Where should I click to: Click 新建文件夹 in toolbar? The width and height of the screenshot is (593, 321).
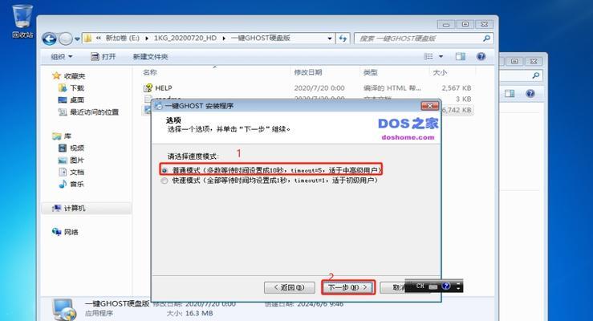coord(150,57)
